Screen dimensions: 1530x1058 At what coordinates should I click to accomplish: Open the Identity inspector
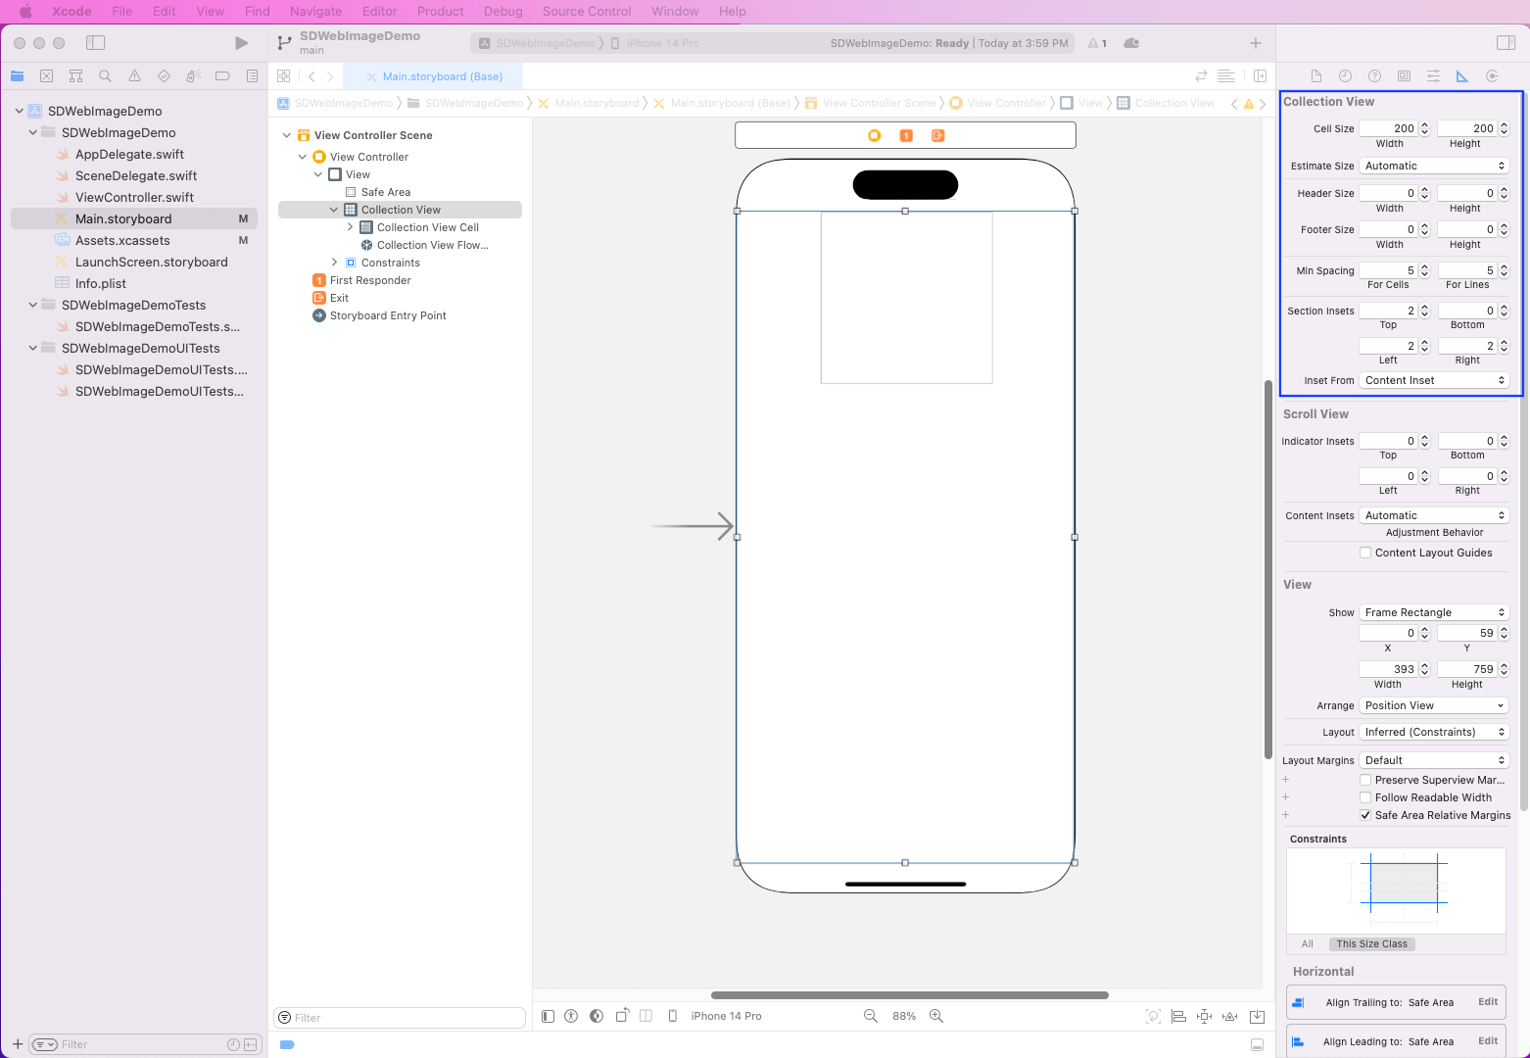click(1404, 76)
